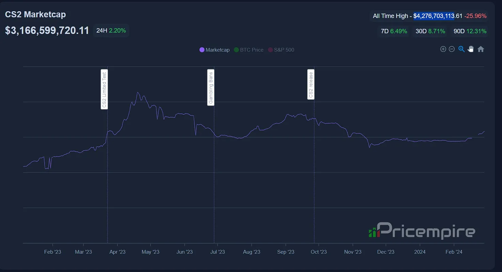Select the panning hand tool
Image resolution: width=502 pixels, height=272 pixels.
click(x=471, y=49)
